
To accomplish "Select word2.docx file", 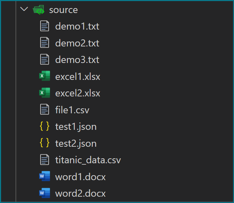I will tap(80, 193).
